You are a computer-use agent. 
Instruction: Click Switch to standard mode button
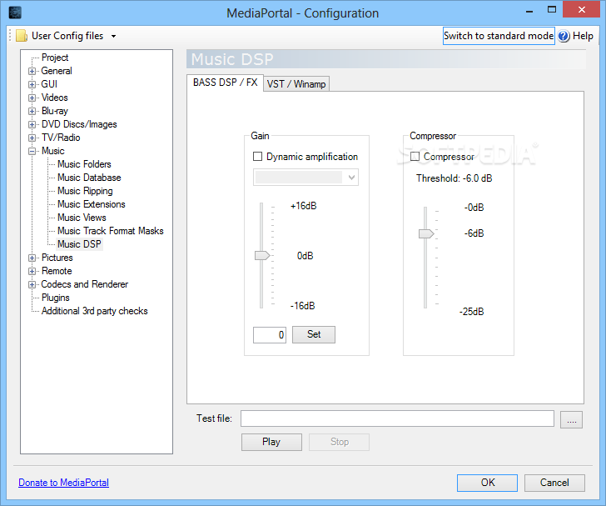tap(499, 36)
